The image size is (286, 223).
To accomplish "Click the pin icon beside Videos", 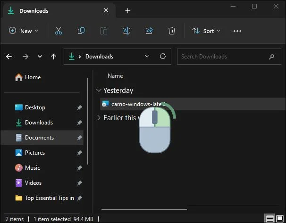I will [x=80, y=183].
